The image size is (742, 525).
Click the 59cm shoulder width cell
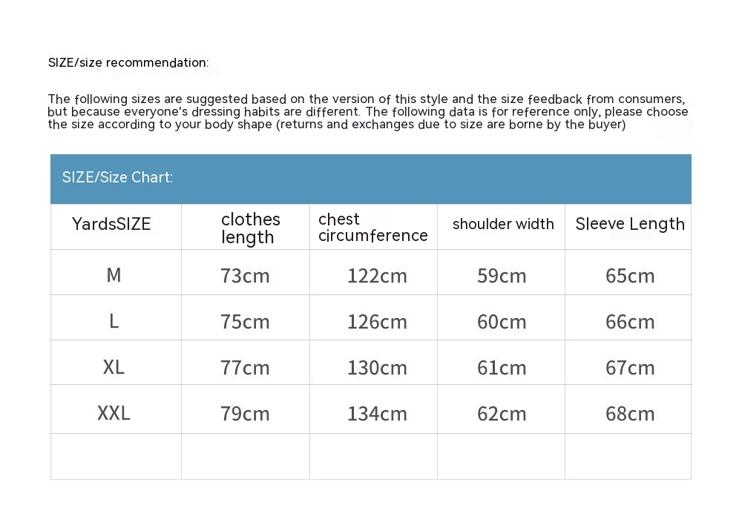click(x=502, y=276)
